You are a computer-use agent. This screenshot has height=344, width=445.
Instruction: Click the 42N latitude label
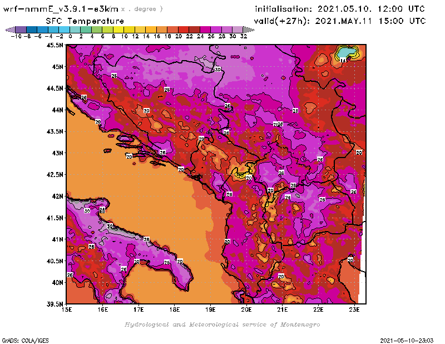57,196
